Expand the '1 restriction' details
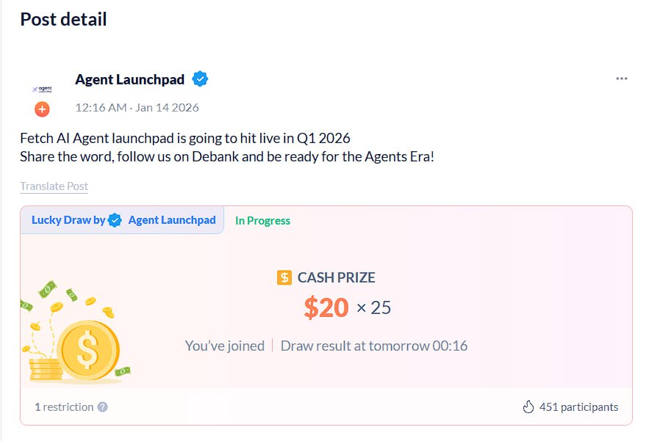 point(64,407)
